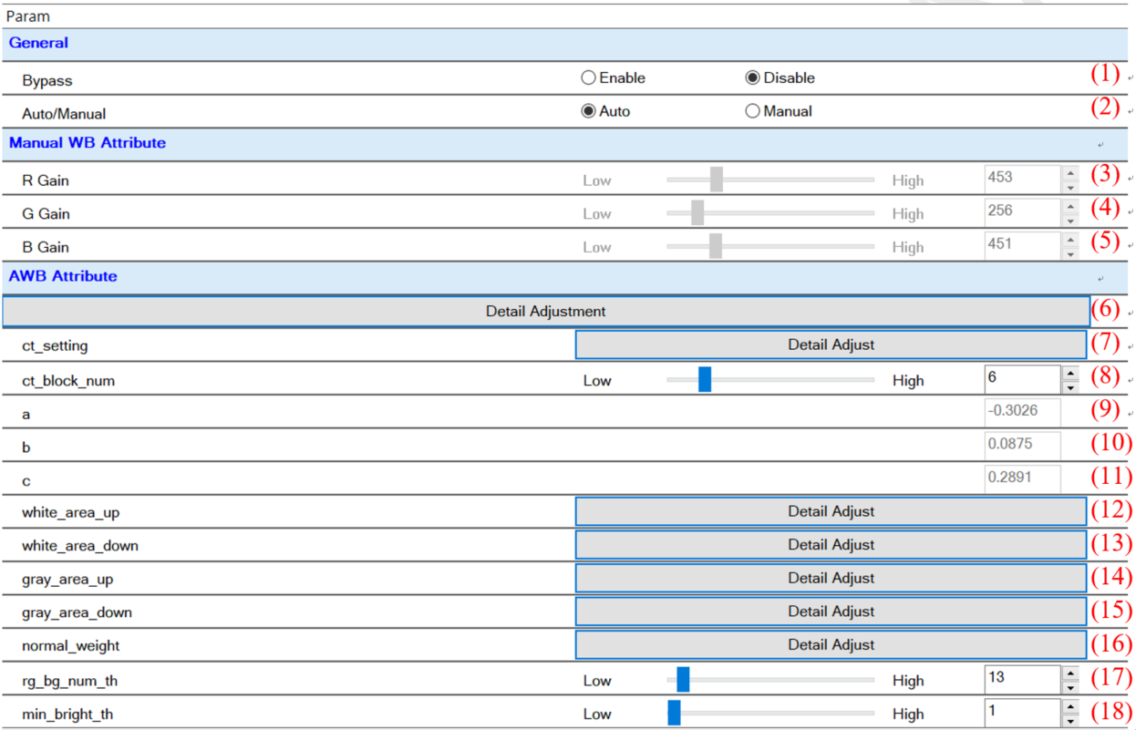
Task: Open Detail Adjust for gray_area_down
Action: 831,612
